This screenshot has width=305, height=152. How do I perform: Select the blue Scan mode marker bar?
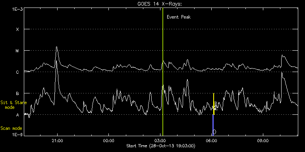pos(213,125)
